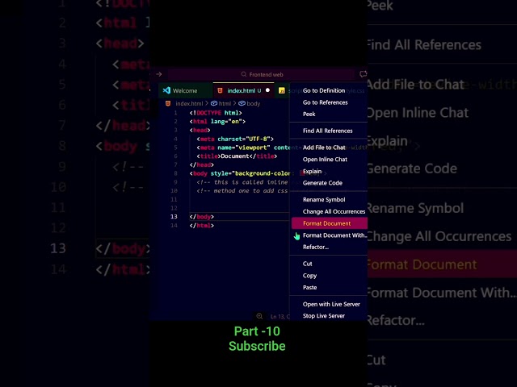Click the forward navigation arrow

click(159, 74)
